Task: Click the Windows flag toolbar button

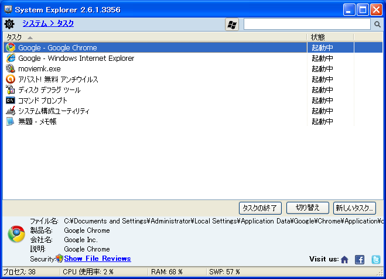Action: point(232,25)
